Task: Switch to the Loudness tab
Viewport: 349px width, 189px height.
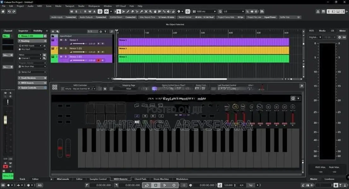Action: 329,179
